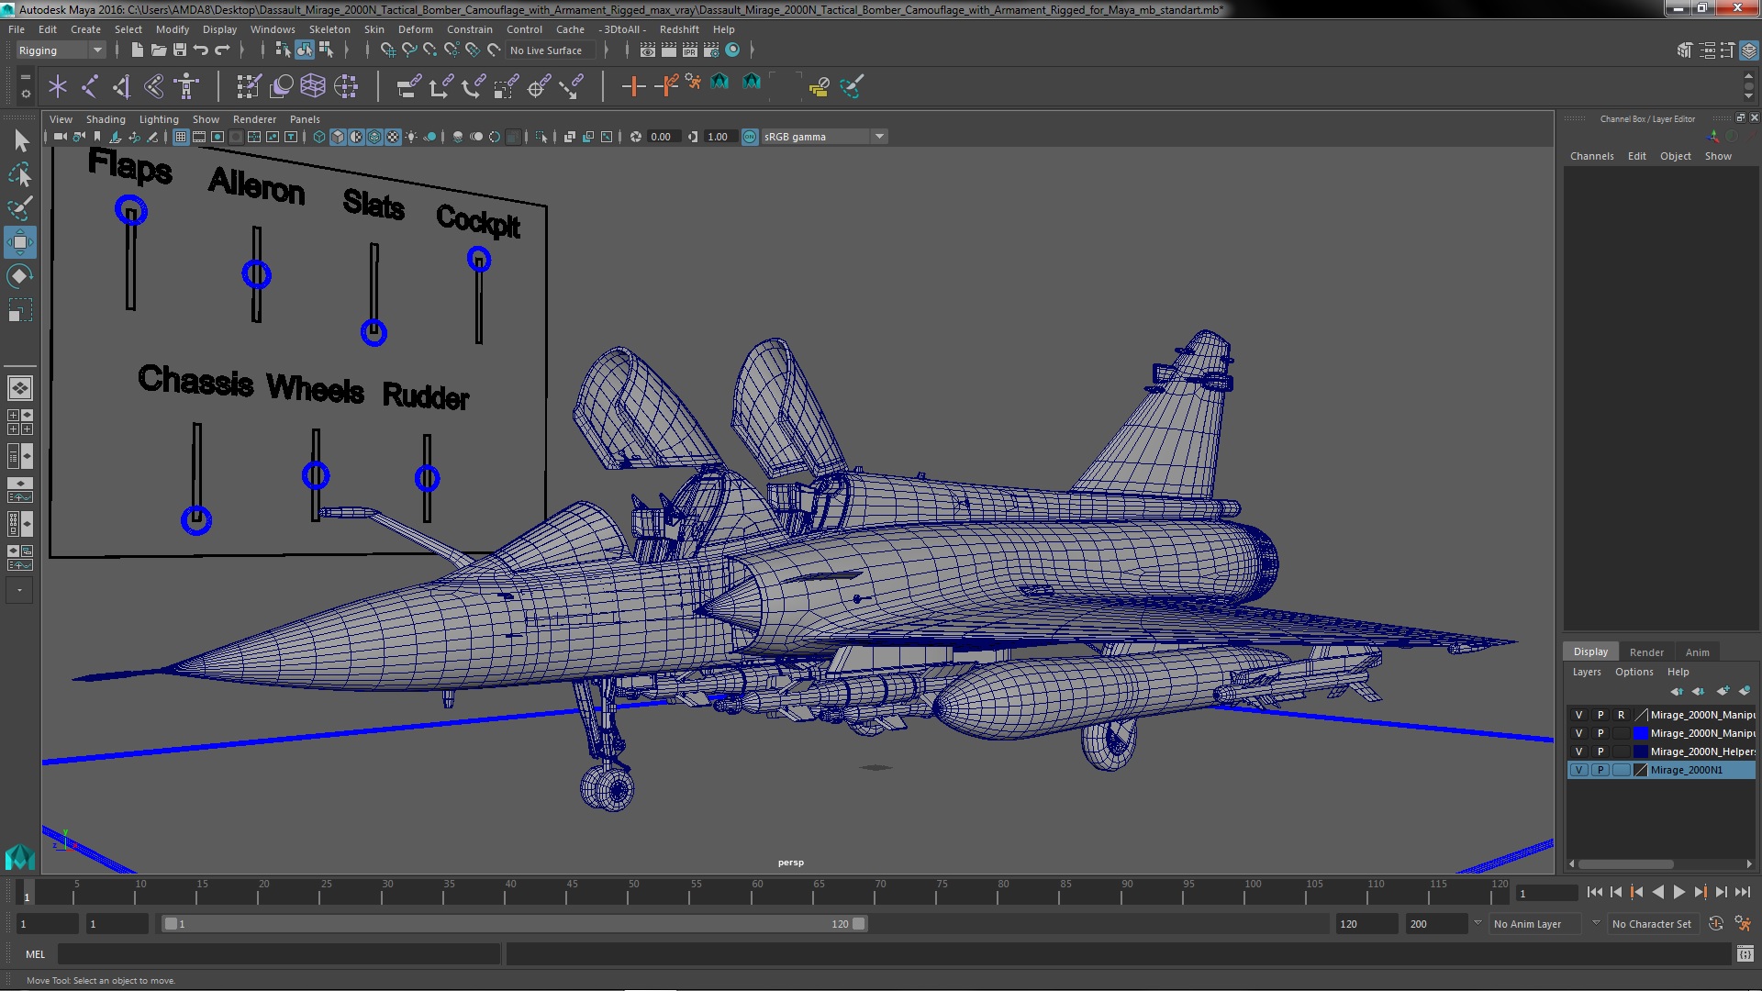Open the render view clapperboard icon
Screen dimensions: 1762x991
(648, 50)
